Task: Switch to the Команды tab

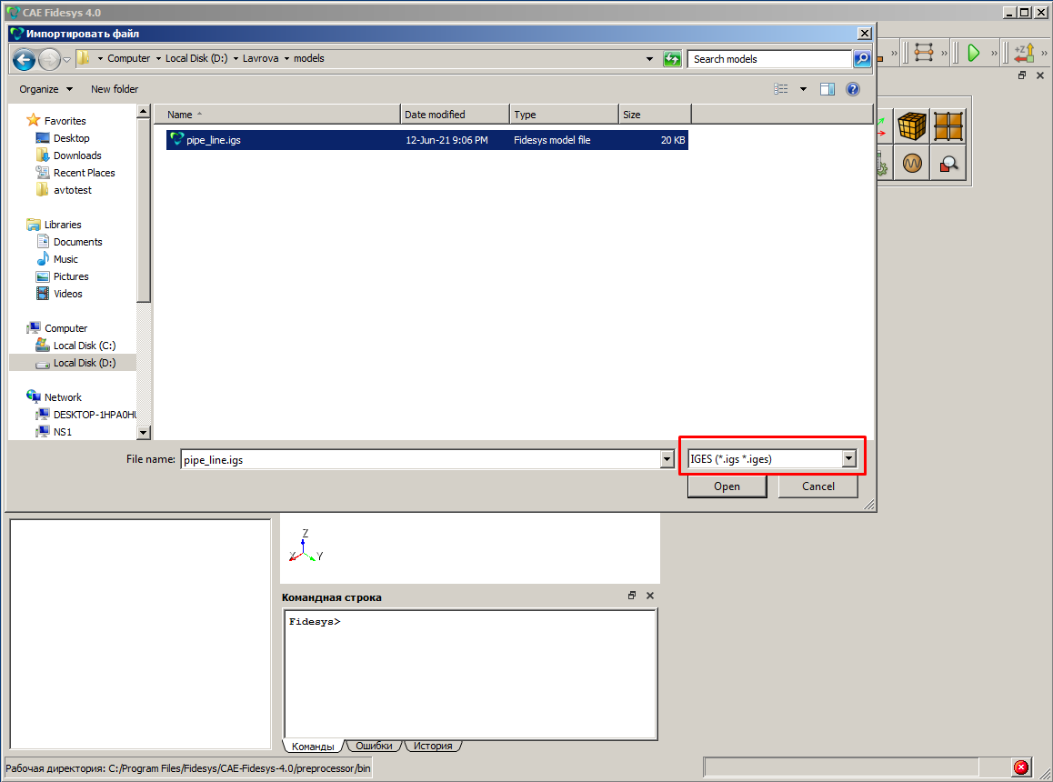Action: click(x=313, y=746)
